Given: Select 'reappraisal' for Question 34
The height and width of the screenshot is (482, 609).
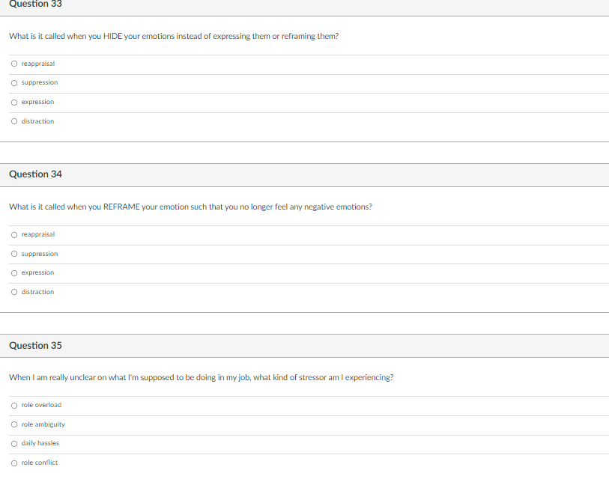Looking at the screenshot, I should 37,234.
